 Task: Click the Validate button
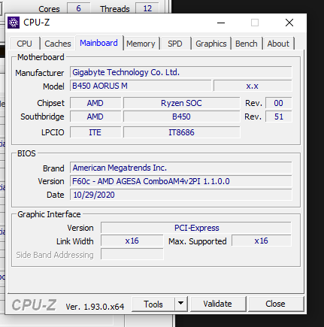tap(217, 304)
